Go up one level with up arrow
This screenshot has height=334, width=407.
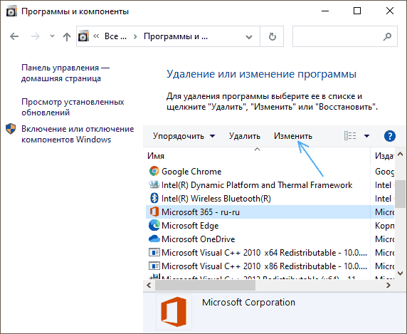[x=67, y=36]
